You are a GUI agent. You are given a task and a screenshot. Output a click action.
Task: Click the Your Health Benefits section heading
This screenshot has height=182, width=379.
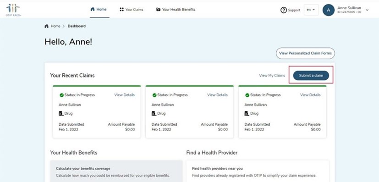click(74, 153)
